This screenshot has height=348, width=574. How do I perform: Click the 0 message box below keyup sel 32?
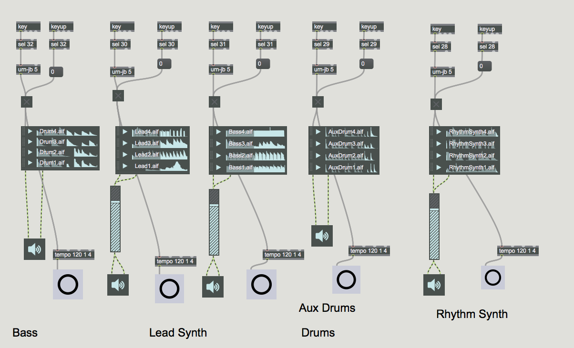coord(56,72)
